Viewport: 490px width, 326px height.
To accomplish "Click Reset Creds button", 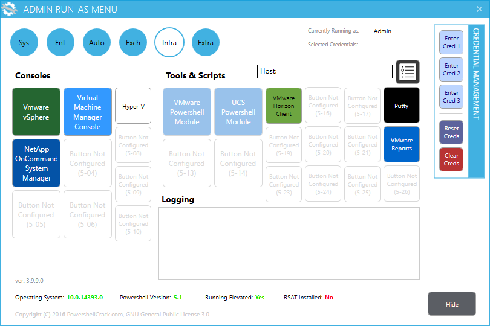I will (x=451, y=132).
